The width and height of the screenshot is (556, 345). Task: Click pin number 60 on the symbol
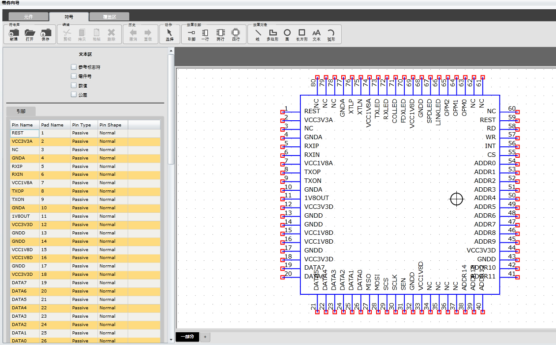512,109
